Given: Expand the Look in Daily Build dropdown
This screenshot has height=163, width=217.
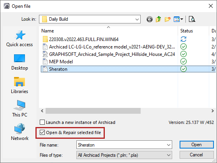Looking at the screenshot, I should click(x=137, y=19).
